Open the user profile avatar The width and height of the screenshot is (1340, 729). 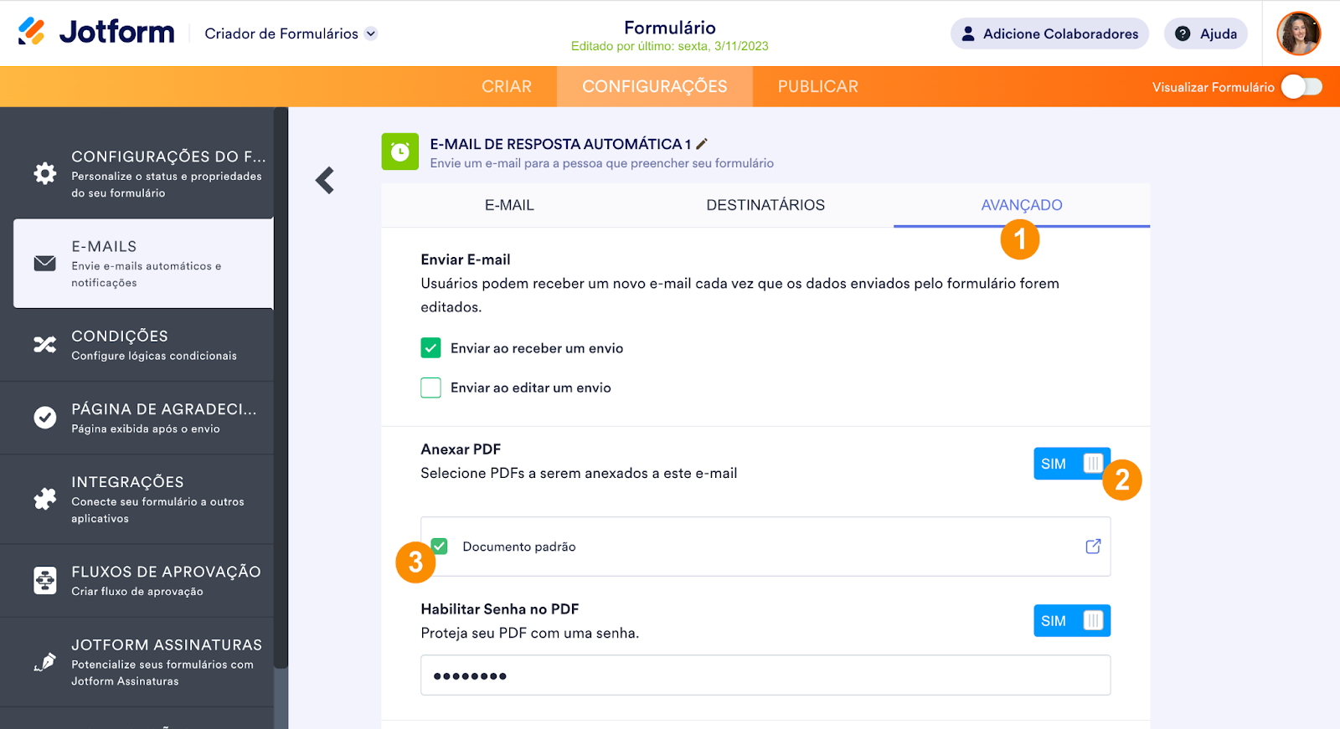(x=1298, y=33)
